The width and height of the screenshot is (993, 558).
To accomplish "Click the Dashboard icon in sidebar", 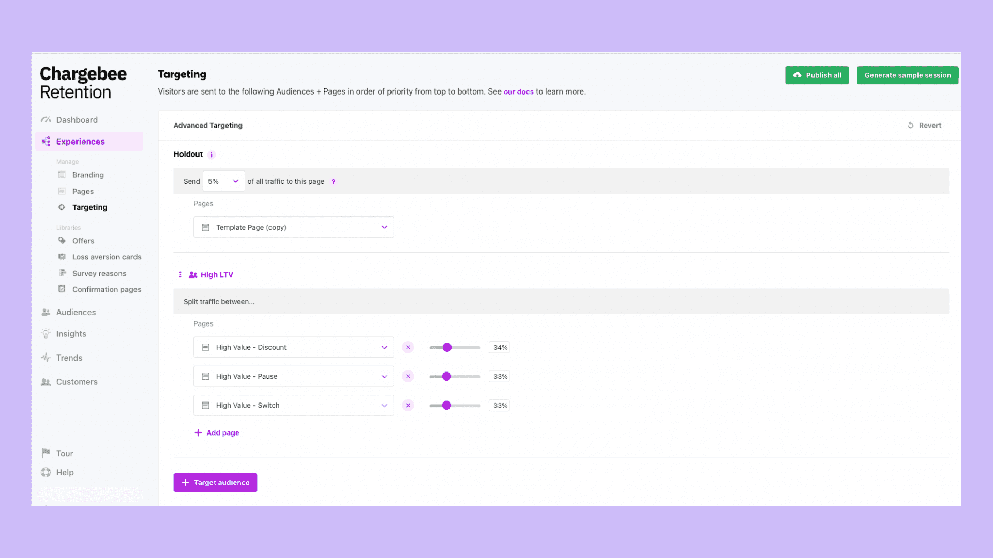I will tap(47, 119).
